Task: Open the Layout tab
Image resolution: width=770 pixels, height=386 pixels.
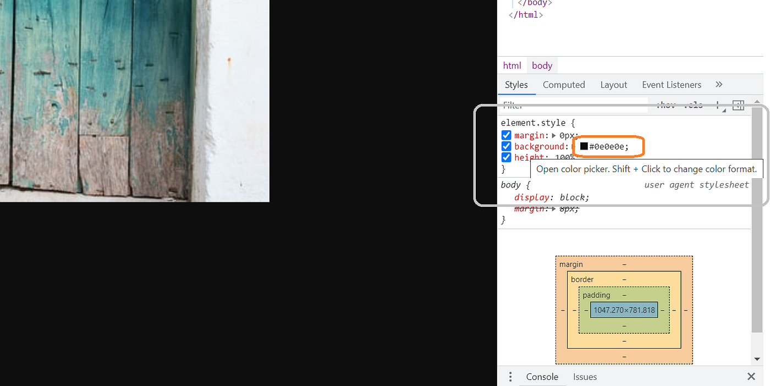Action: (614, 85)
